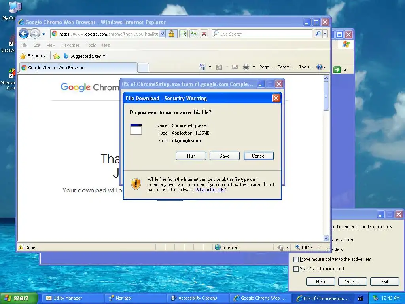The height and width of the screenshot is (304, 405).
Task: Click the RSS feeds icon
Action: (219, 67)
